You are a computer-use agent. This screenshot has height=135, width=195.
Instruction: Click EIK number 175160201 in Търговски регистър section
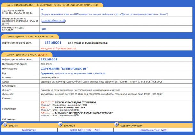53,43
